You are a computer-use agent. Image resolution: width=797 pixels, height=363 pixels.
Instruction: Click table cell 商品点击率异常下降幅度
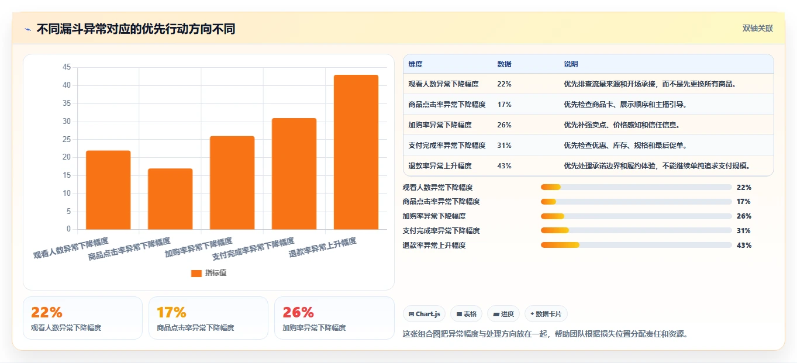(447, 105)
